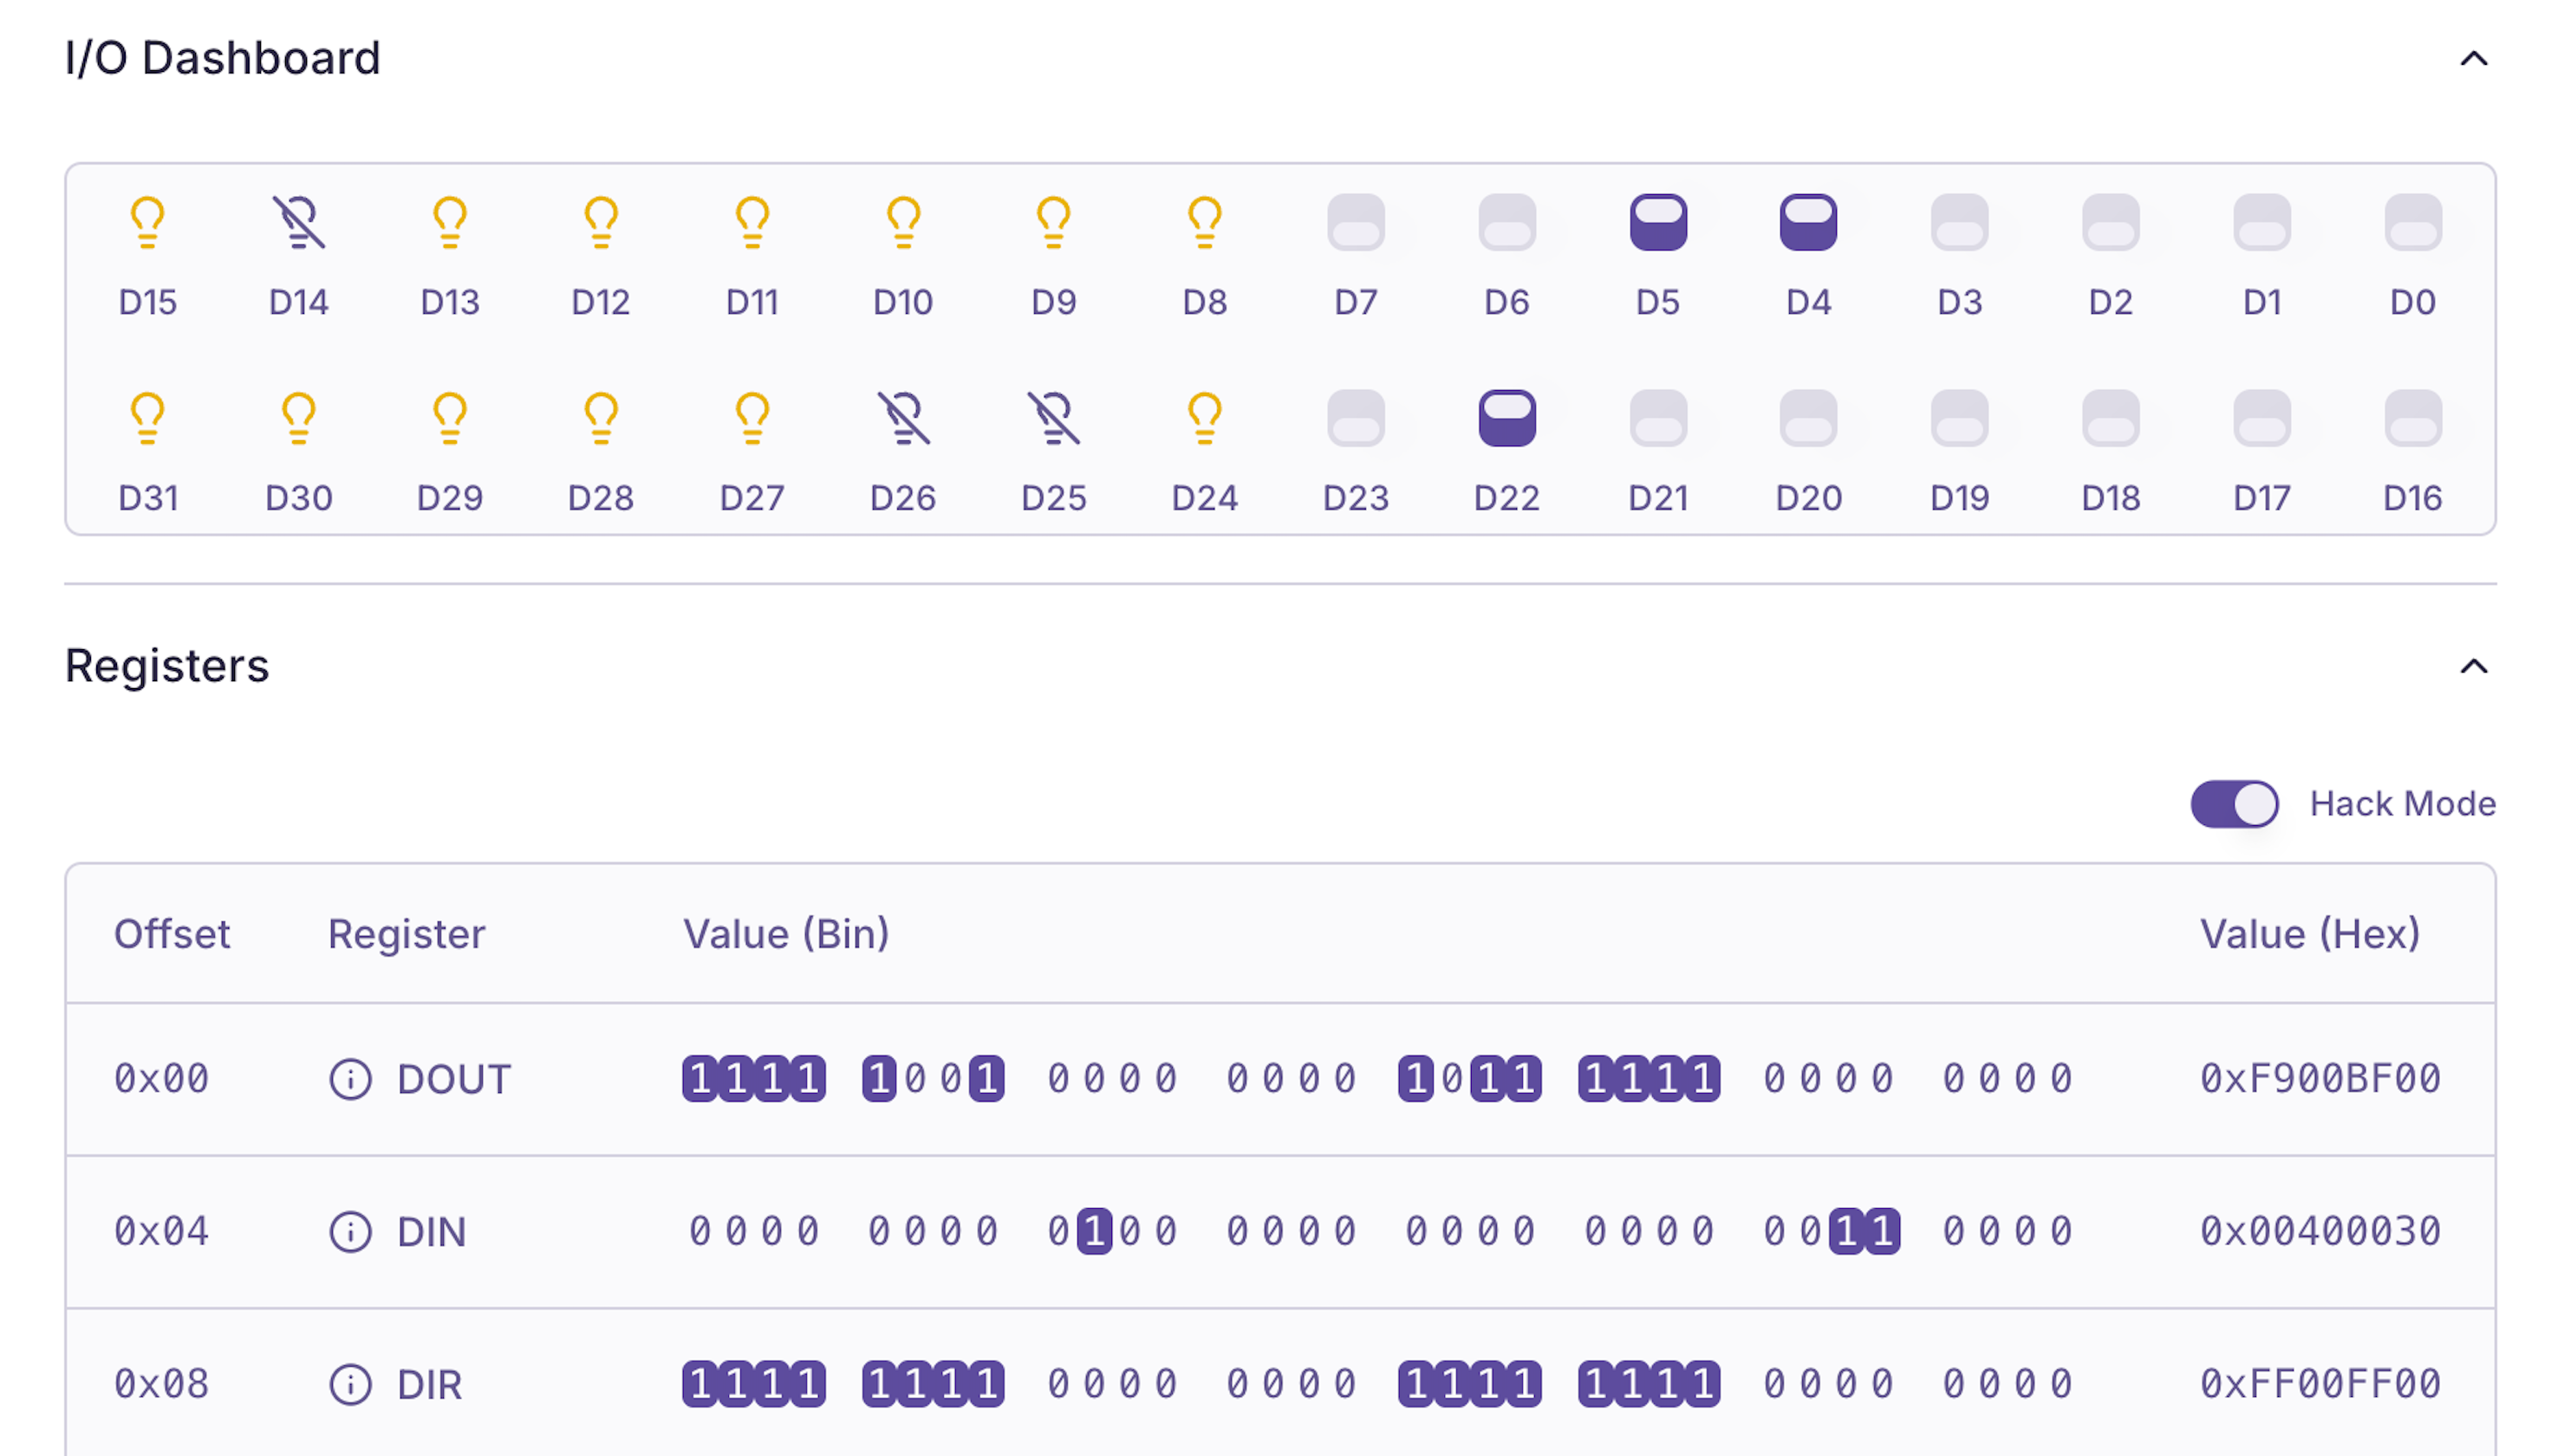Click the Value (Bin) column header
Screen dimensions: 2564x1456
click(786, 933)
